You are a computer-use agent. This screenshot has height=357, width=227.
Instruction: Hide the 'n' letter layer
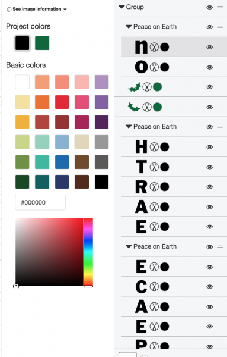pyautogui.click(x=210, y=47)
